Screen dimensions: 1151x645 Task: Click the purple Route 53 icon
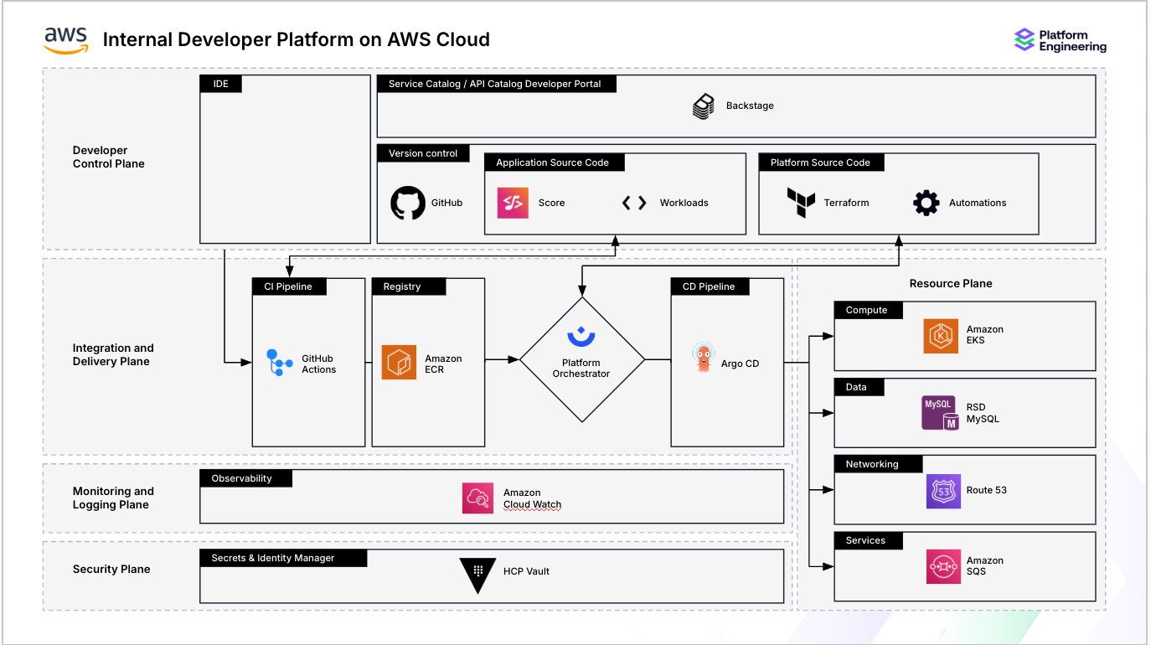click(x=943, y=491)
